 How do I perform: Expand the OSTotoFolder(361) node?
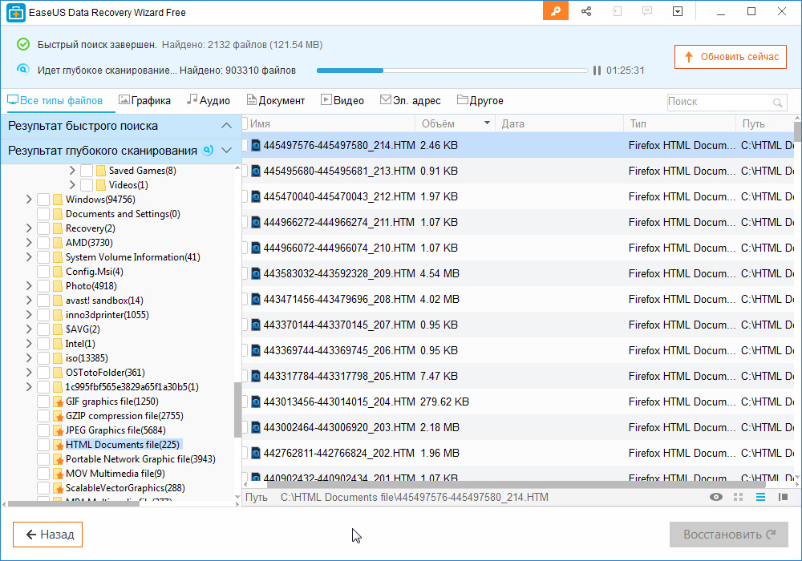pos(29,373)
